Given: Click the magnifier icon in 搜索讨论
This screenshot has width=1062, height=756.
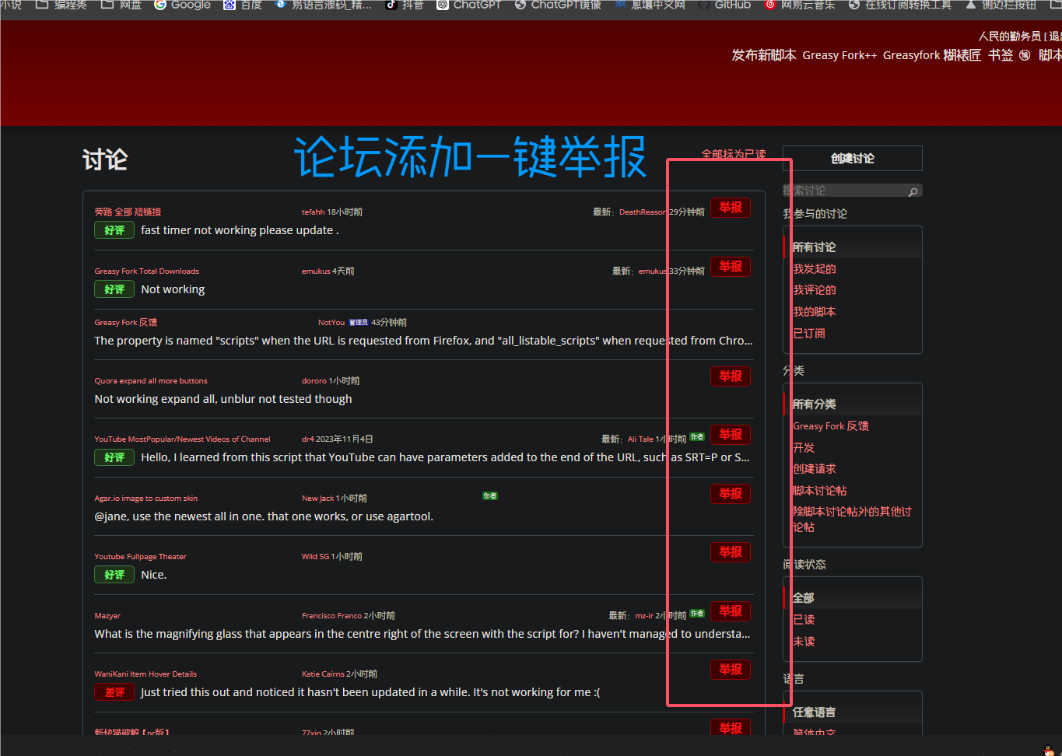Looking at the screenshot, I should pyautogui.click(x=913, y=191).
